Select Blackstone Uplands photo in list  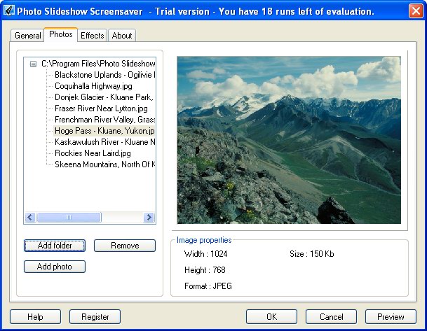[104, 74]
